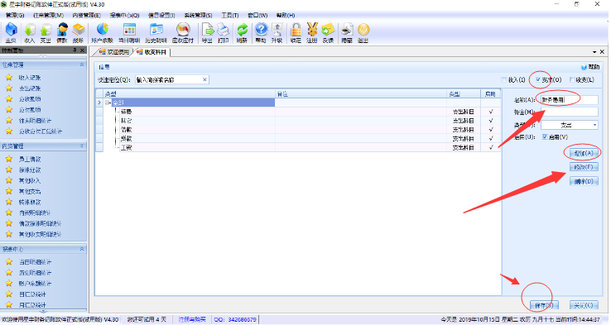Click the 反馈 feedback envelope icon

[328, 32]
